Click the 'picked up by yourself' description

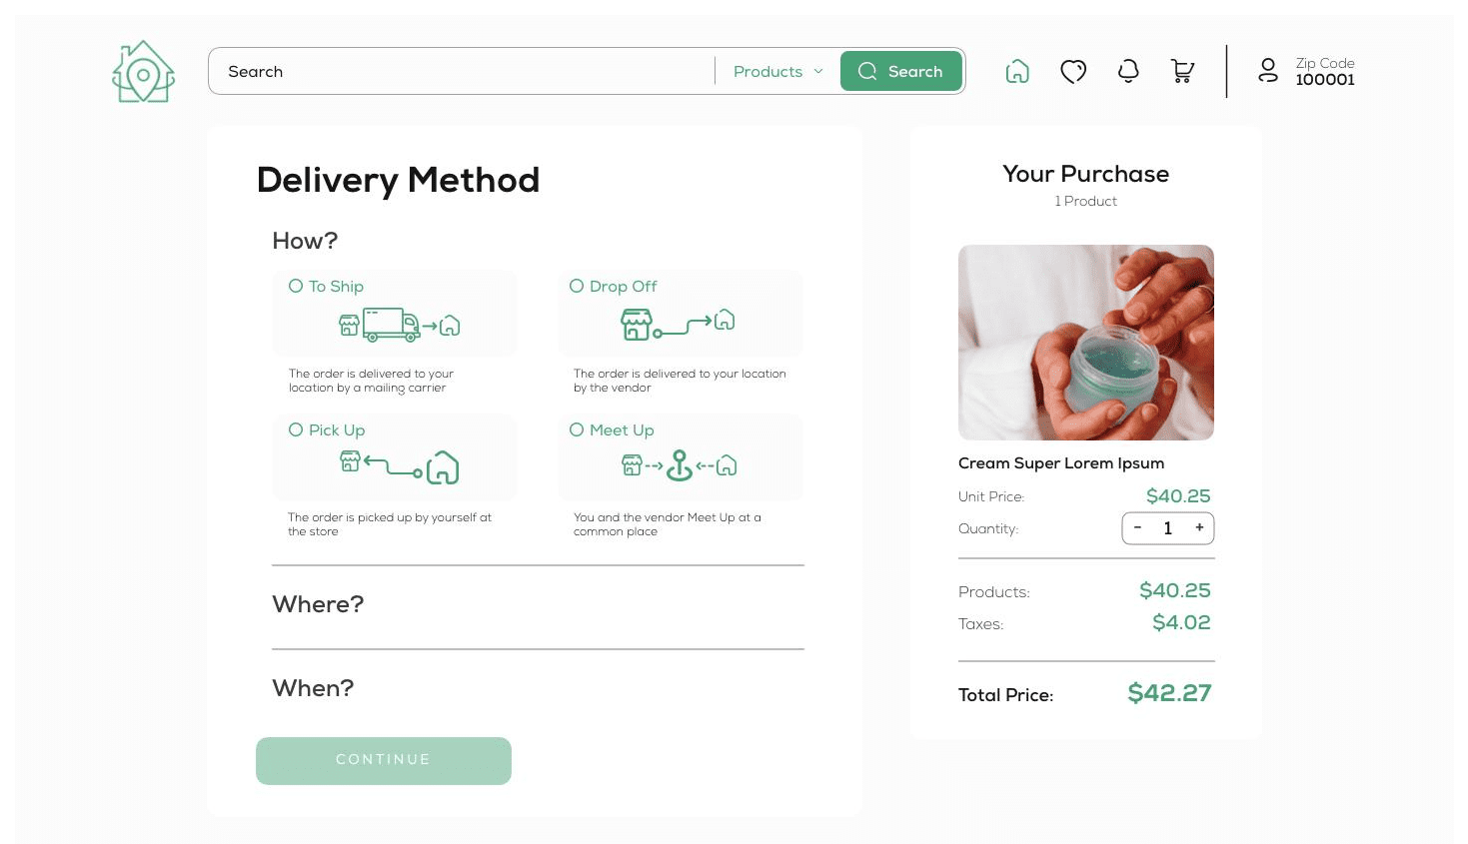coord(390,524)
